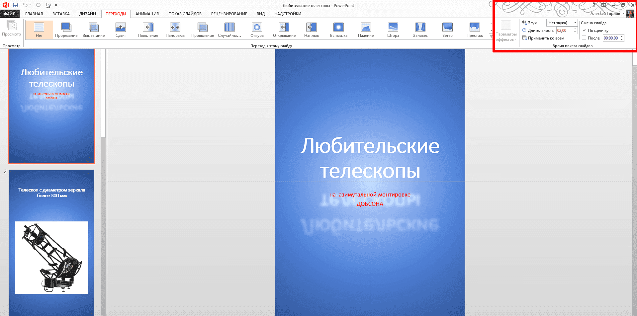Open the Звук dropdown list
The width and height of the screenshot is (637, 316).
575,23
